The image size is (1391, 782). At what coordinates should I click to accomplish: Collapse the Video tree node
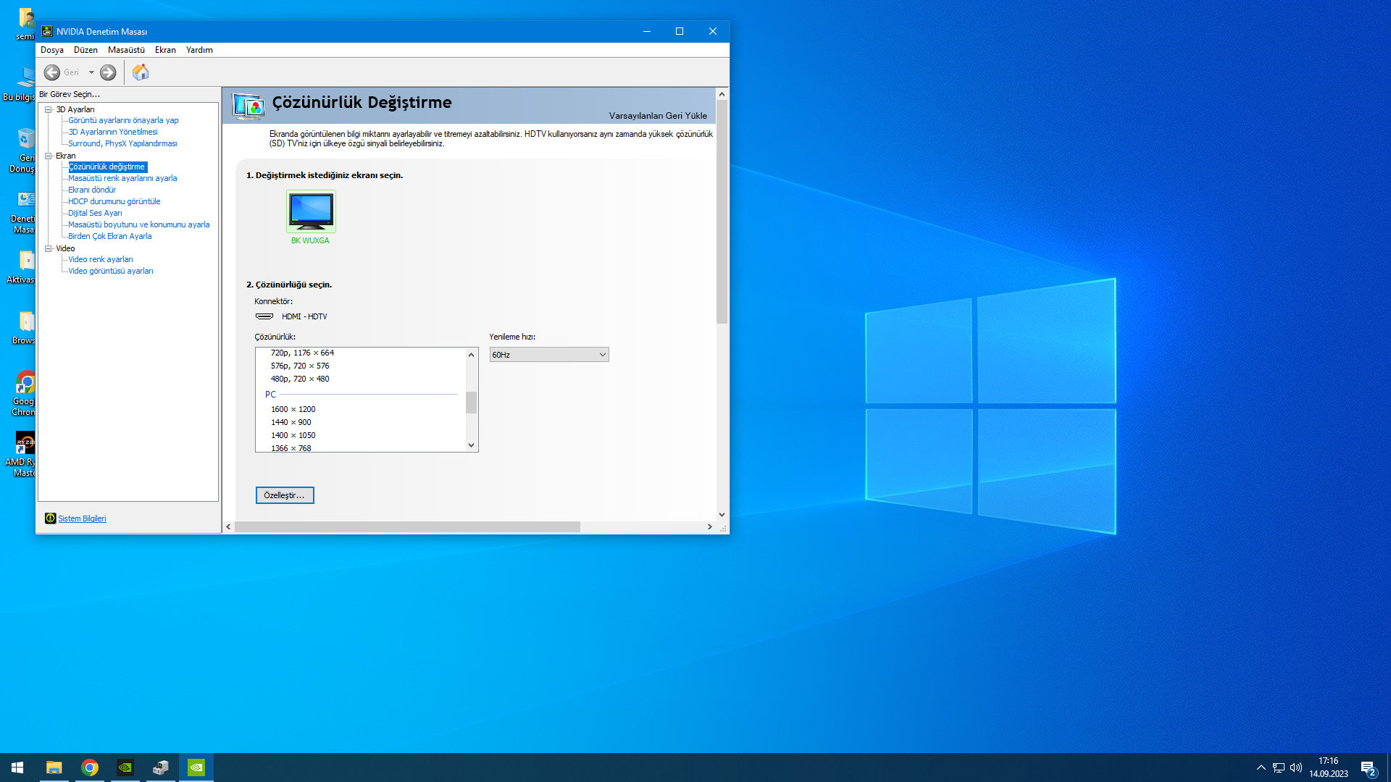[49, 248]
